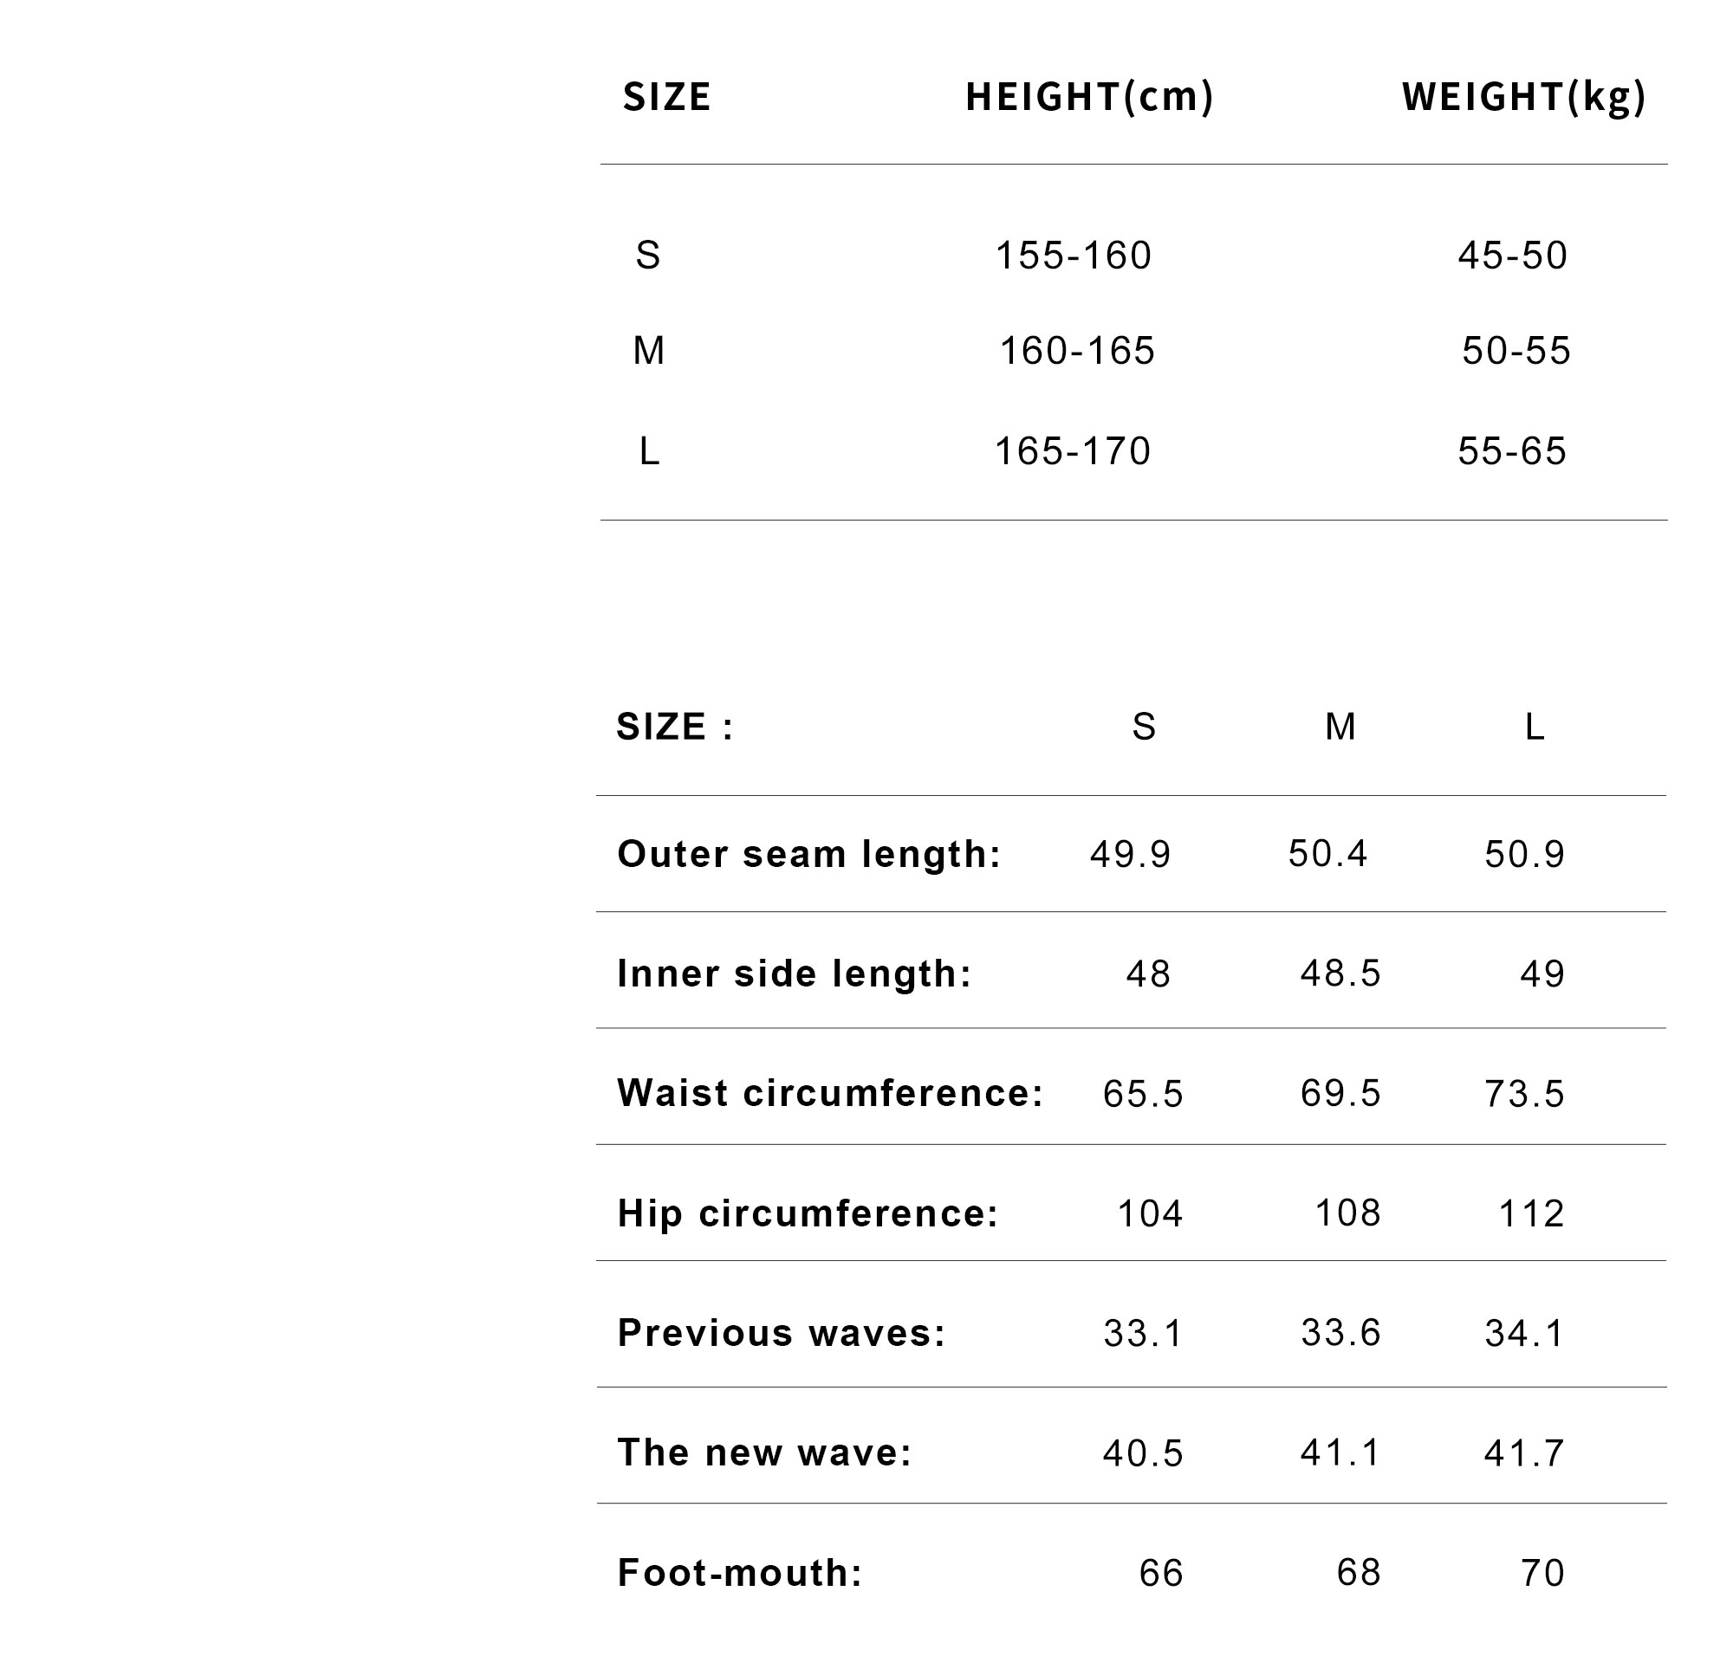This screenshot has height=1656, width=1733.
Task: Click the 160-165 height range
Action: (1077, 352)
